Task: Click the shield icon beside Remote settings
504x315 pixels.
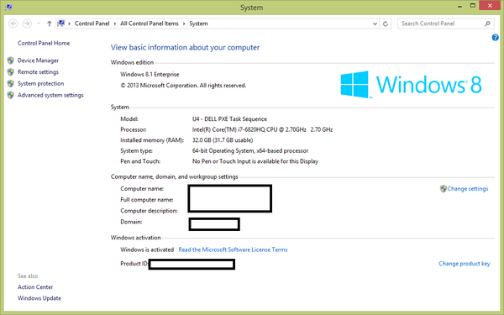Action: point(11,72)
